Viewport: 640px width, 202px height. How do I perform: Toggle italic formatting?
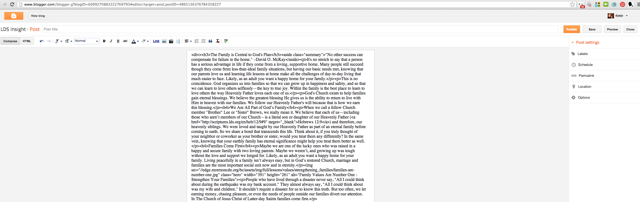click(111, 41)
